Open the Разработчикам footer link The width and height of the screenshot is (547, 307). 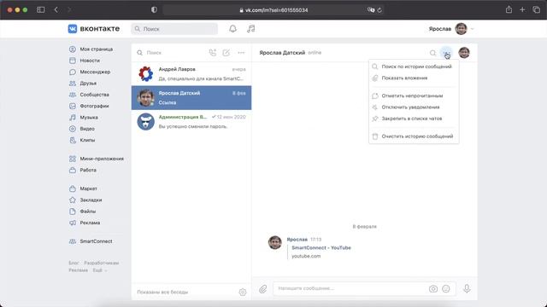[102, 263]
